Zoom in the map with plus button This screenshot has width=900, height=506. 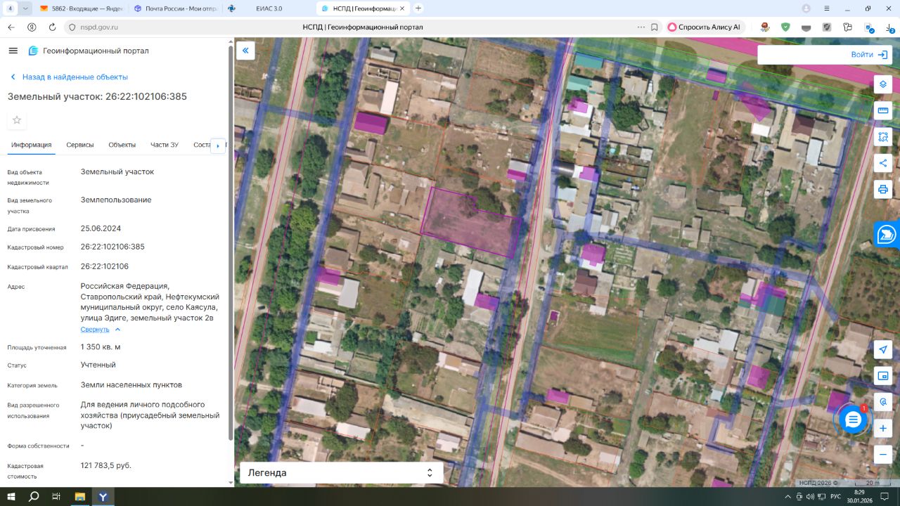pos(883,428)
